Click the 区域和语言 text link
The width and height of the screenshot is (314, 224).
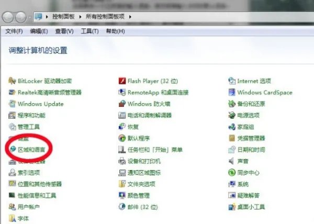point(31,150)
